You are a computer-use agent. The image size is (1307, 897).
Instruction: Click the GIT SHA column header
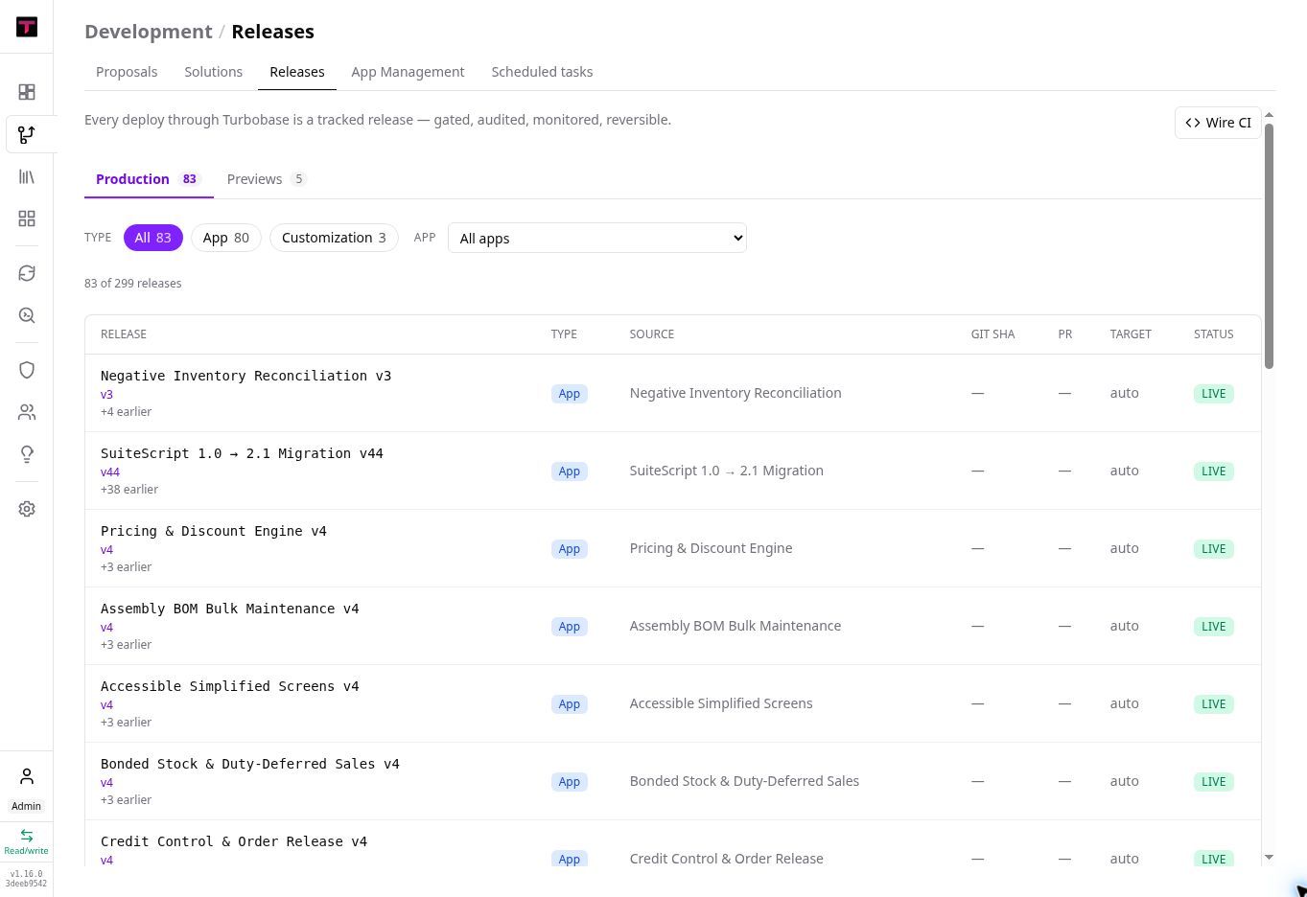992,334
